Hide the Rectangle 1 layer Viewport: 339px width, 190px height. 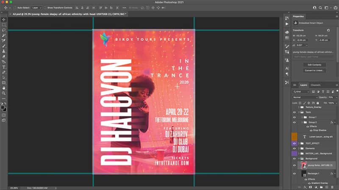point(294,173)
